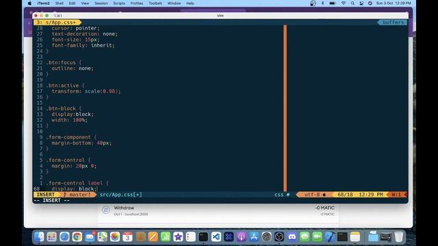The width and height of the screenshot is (438, 246).
Task: Click the date and time in menu bar
Action: 394,3
